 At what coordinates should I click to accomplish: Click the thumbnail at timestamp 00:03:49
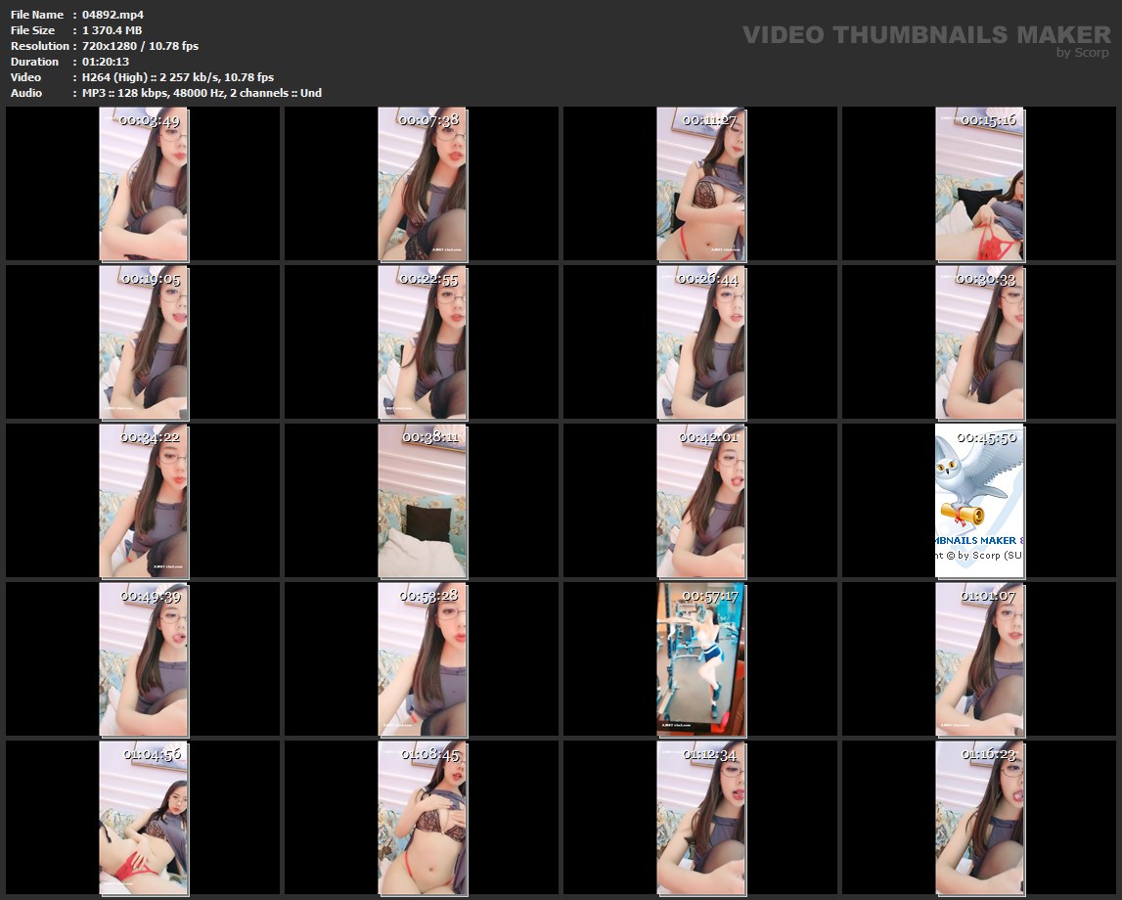(x=143, y=185)
